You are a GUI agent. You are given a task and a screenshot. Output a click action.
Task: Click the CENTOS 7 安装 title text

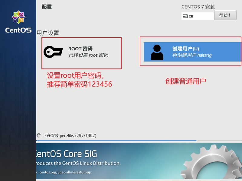pyautogui.click(x=198, y=7)
